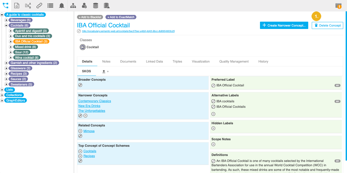Select Collections in the tree
The width and height of the screenshot is (347, 173).
[x=14, y=95]
